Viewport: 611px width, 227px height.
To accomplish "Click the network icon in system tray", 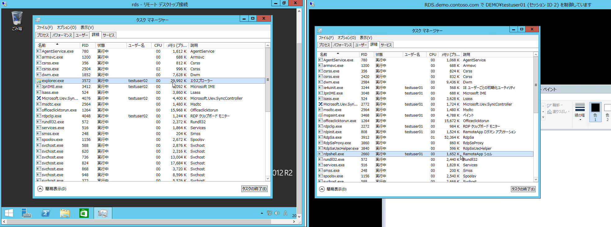I will pyautogui.click(x=269, y=213).
